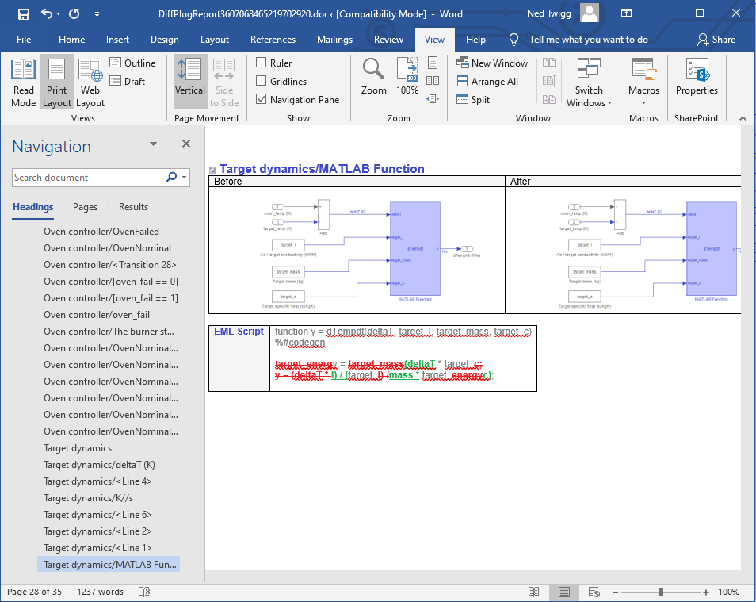Go to the Target dynamics heading
Viewport: 756px width, 602px height.
point(78,448)
